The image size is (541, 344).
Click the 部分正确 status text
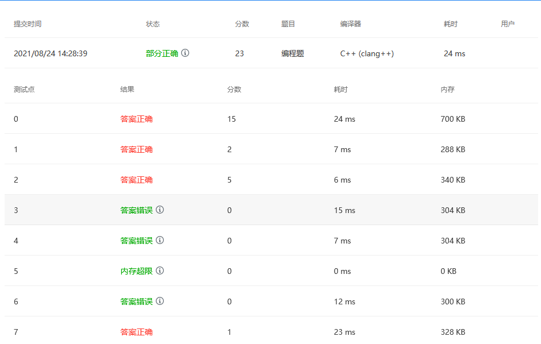tap(162, 53)
